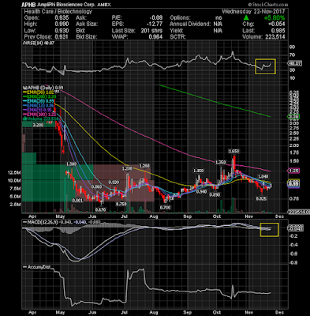The image size is (310, 316).
Task: Click the Annual Dividend label
Action: point(190,24)
